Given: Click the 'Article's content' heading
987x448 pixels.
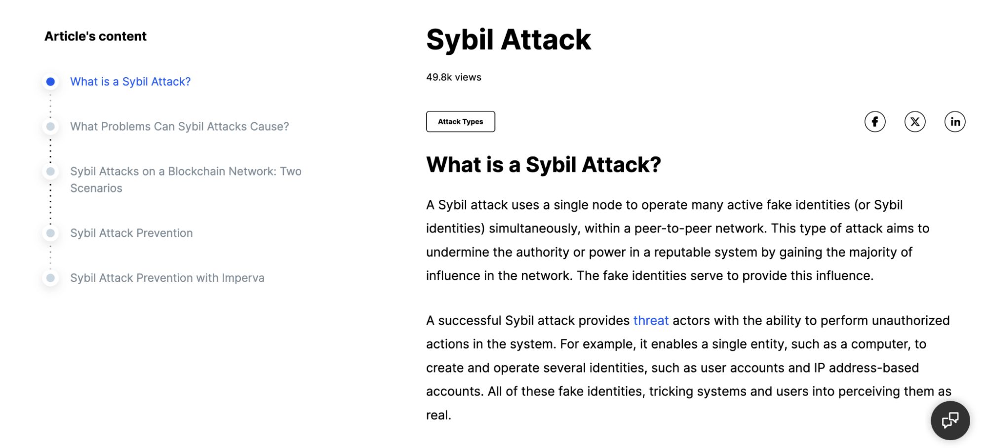Looking at the screenshot, I should coord(95,37).
